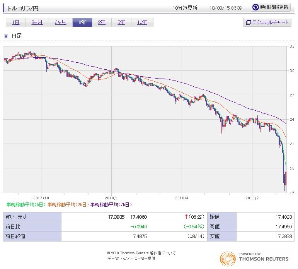
Task: Click the refresh icon for price updates
Action: pyautogui.click(x=255, y=7)
